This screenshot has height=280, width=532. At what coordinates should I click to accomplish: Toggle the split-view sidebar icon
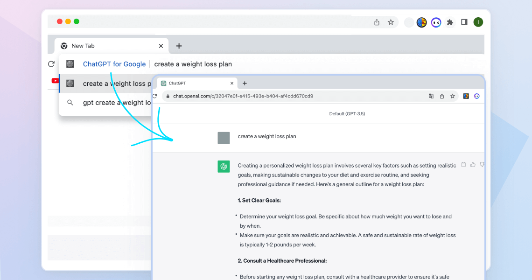pyautogui.click(x=464, y=22)
